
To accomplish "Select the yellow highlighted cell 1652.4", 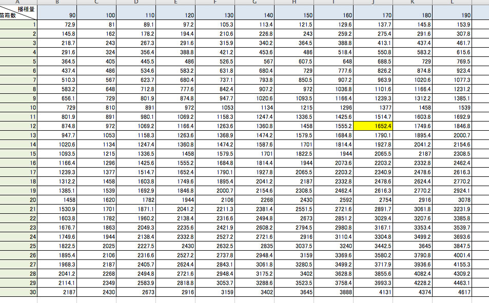I will coord(373,126).
